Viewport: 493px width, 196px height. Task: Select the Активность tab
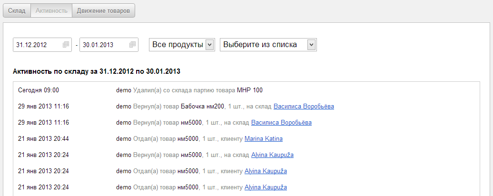point(51,10)
